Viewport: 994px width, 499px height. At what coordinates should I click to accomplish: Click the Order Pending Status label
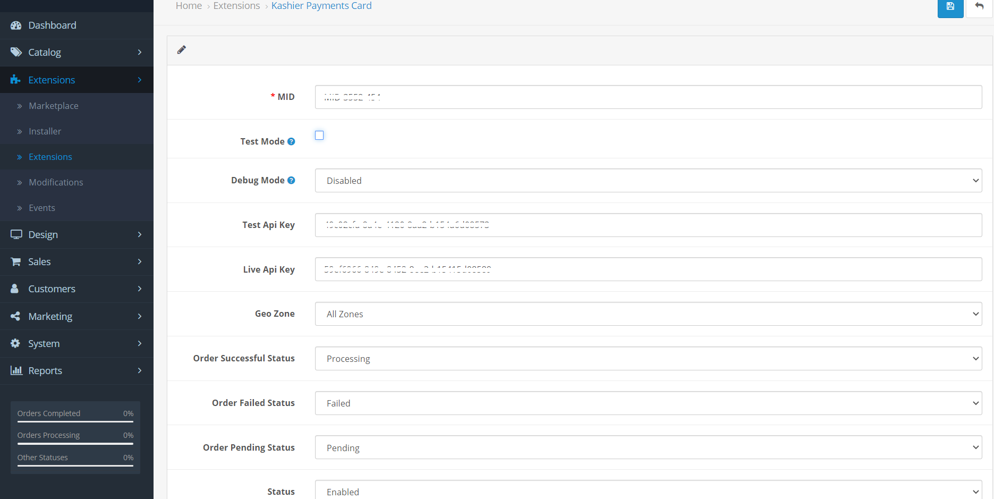[249, 447]
